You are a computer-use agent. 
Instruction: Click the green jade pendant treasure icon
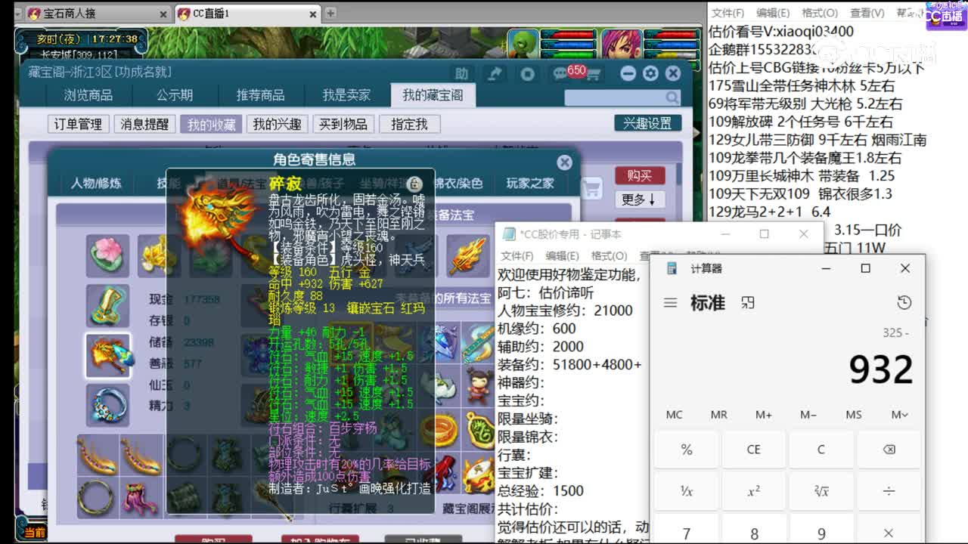tap(479, 429)
